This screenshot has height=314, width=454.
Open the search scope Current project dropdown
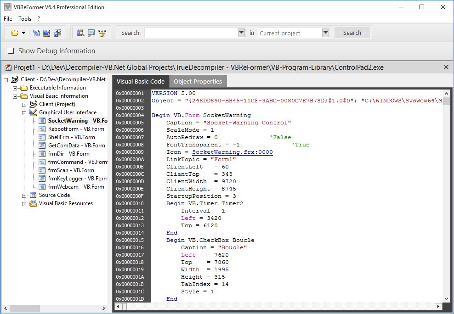[x=325, y=33]
